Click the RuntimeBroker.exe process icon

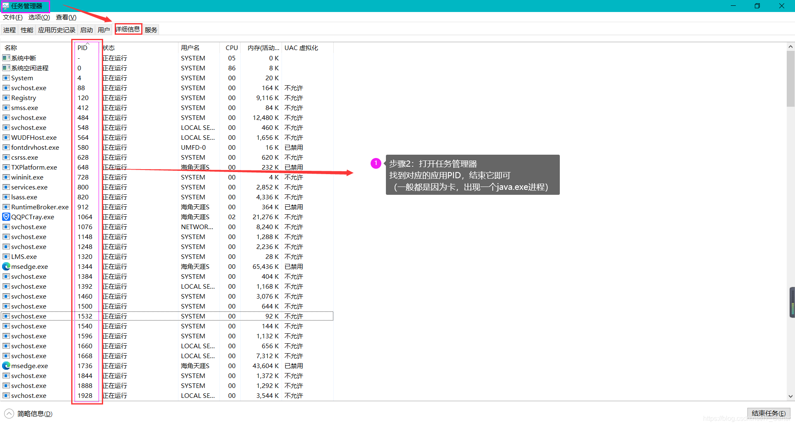tap(6, 207)
